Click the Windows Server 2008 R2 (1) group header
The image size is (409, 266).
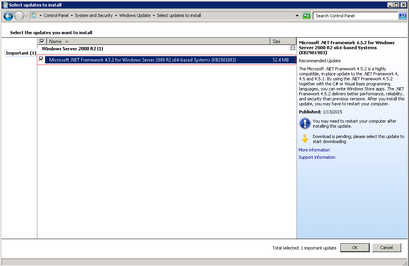(x=72, y=49)
